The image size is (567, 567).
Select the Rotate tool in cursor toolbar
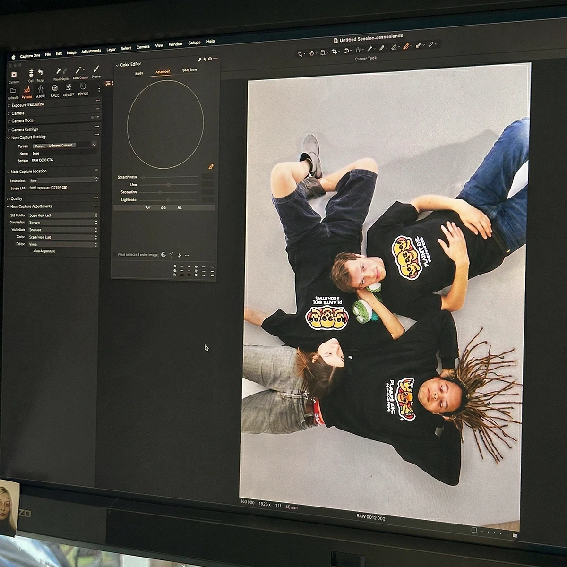(x=347, y=51)
